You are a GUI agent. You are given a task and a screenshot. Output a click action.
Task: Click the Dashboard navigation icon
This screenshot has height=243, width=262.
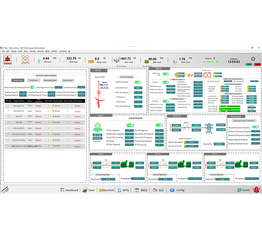point(69,190)
